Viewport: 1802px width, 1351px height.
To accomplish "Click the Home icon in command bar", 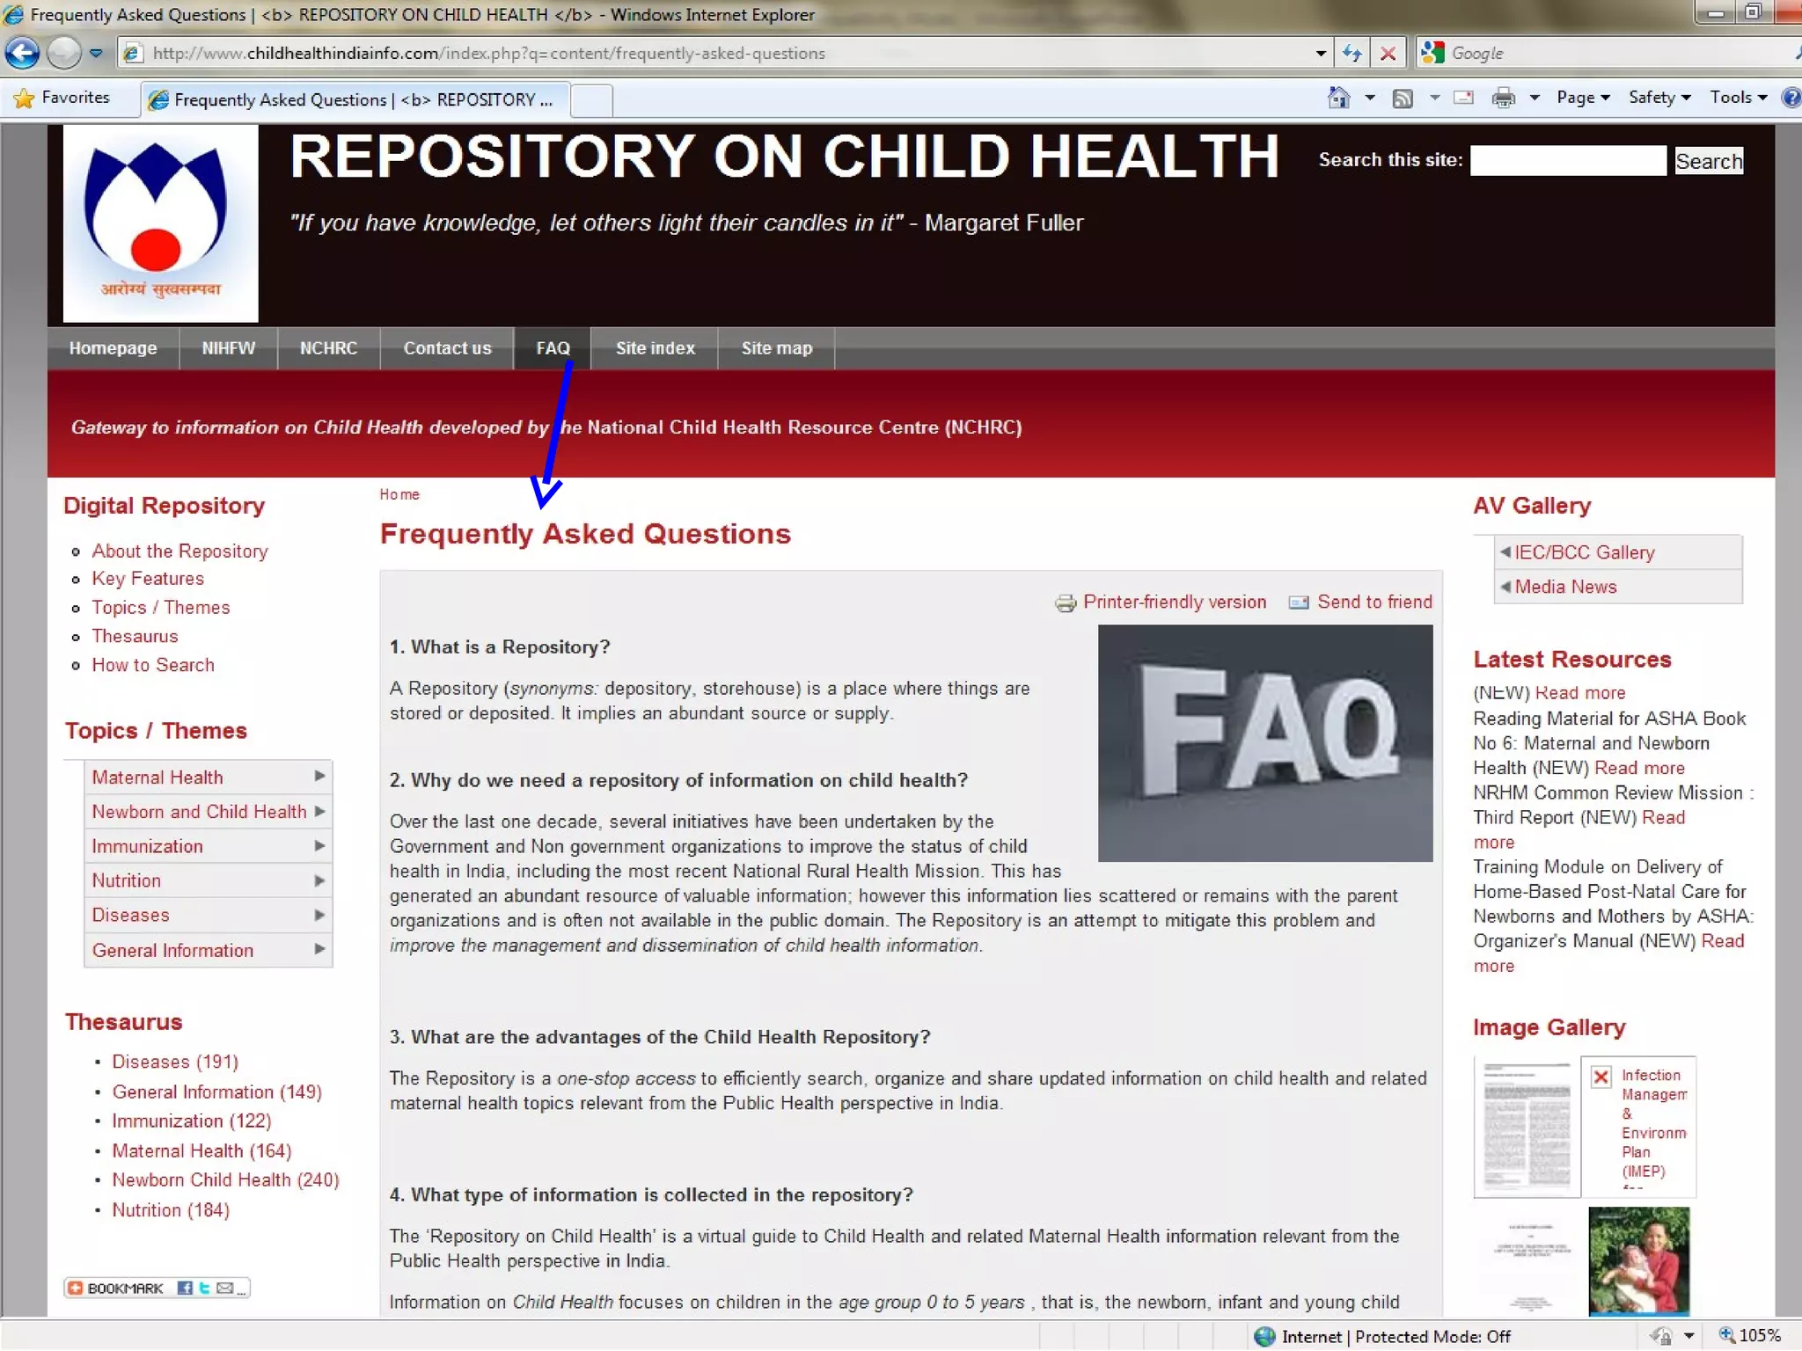I will click(x=1338, y=98).
